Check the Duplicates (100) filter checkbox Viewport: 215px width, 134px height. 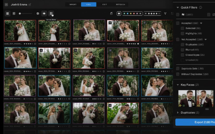tap(182, 45)
